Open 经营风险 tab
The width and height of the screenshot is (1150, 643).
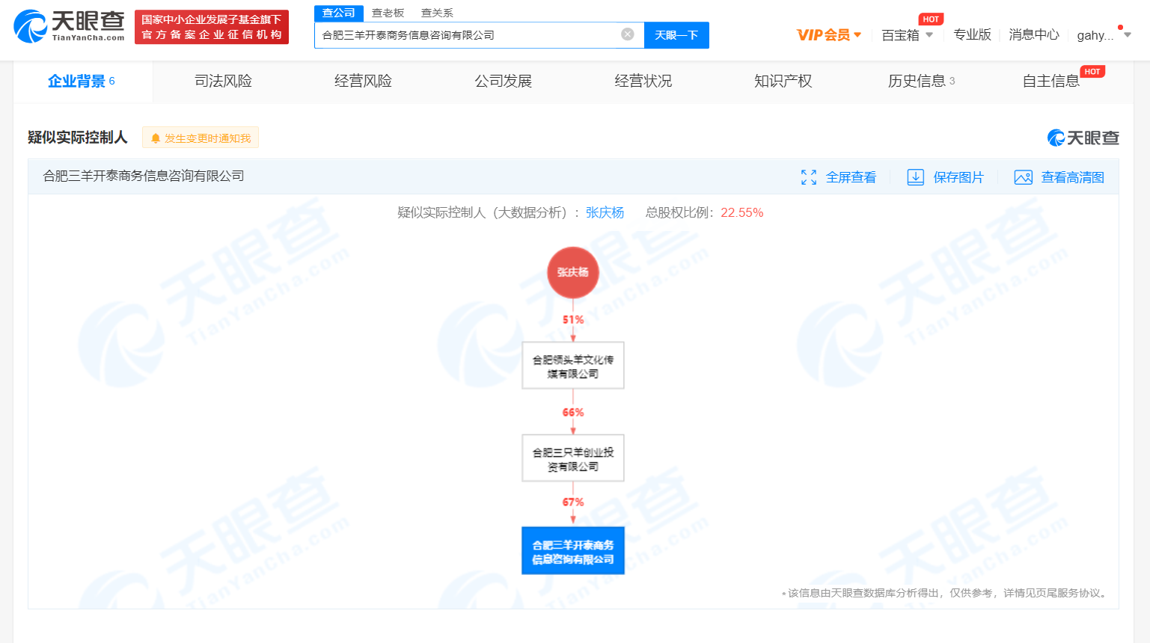[363, 81]
